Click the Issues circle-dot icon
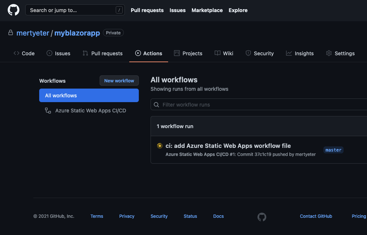This screenshot has height=235, width=367. [x=49, y=53]
